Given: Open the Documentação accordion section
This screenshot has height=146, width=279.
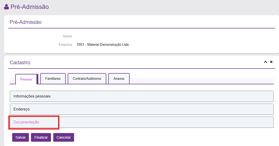Looking at the screenshot, I should 26,122.
